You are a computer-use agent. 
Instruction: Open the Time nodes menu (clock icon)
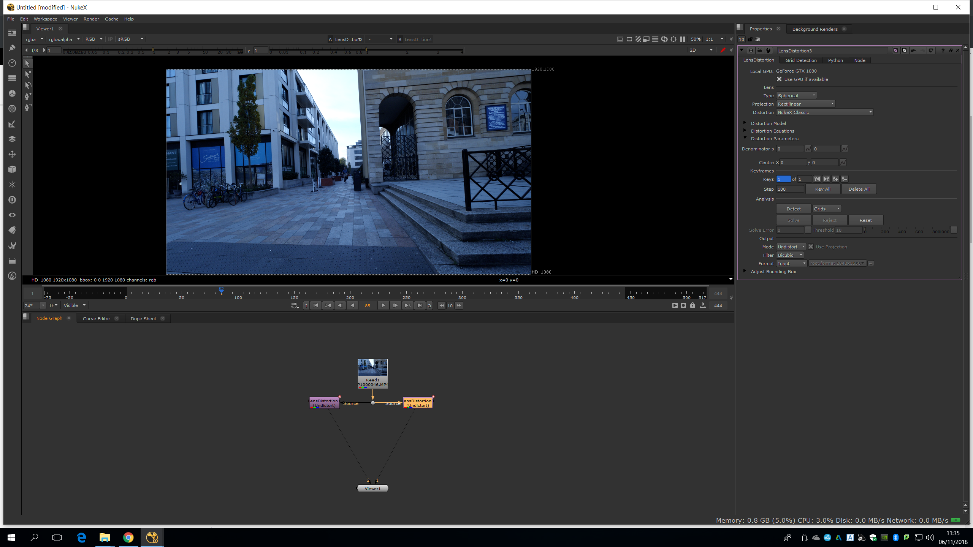click(12, 63)
